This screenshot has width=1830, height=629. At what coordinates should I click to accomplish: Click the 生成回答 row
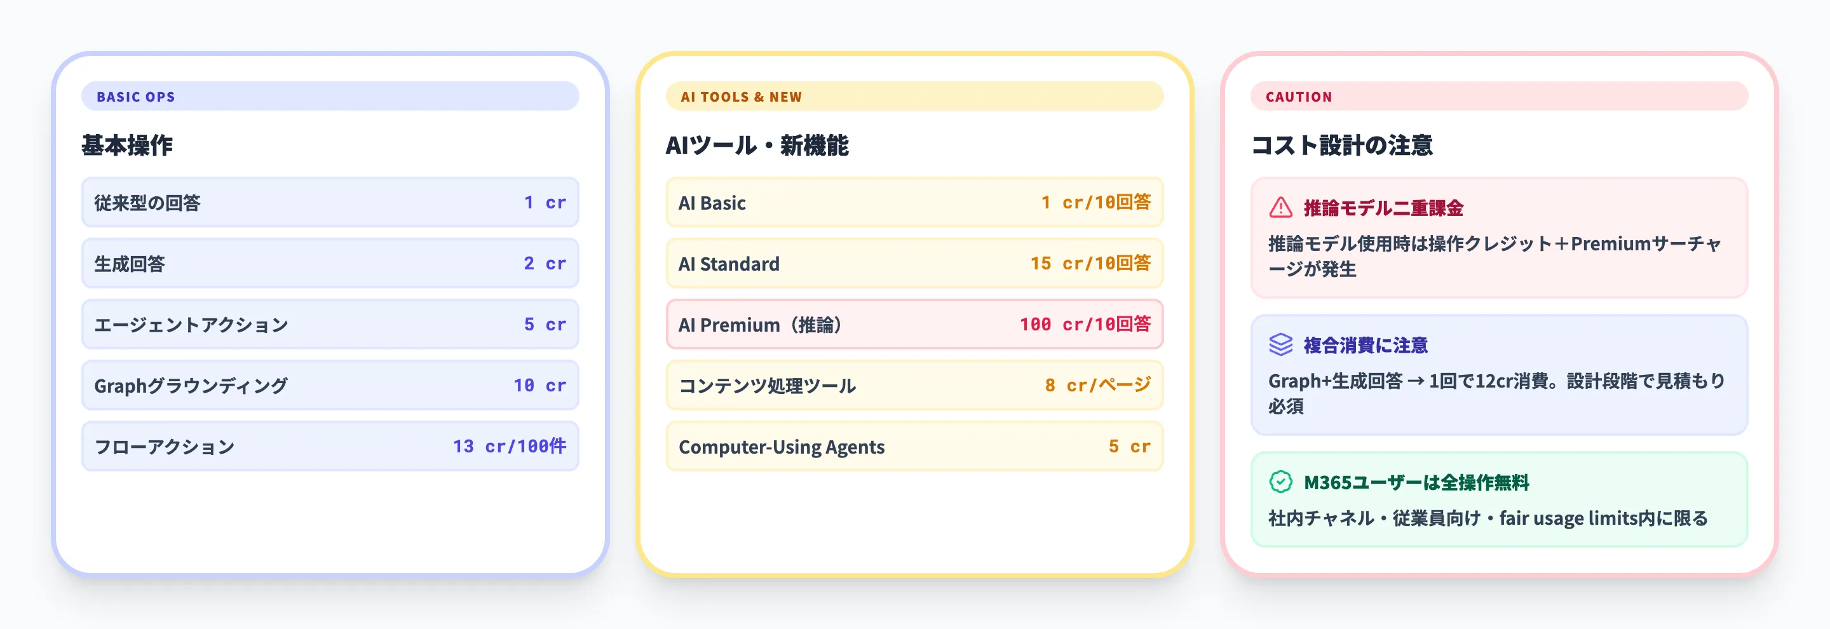[x=330, y=264]
